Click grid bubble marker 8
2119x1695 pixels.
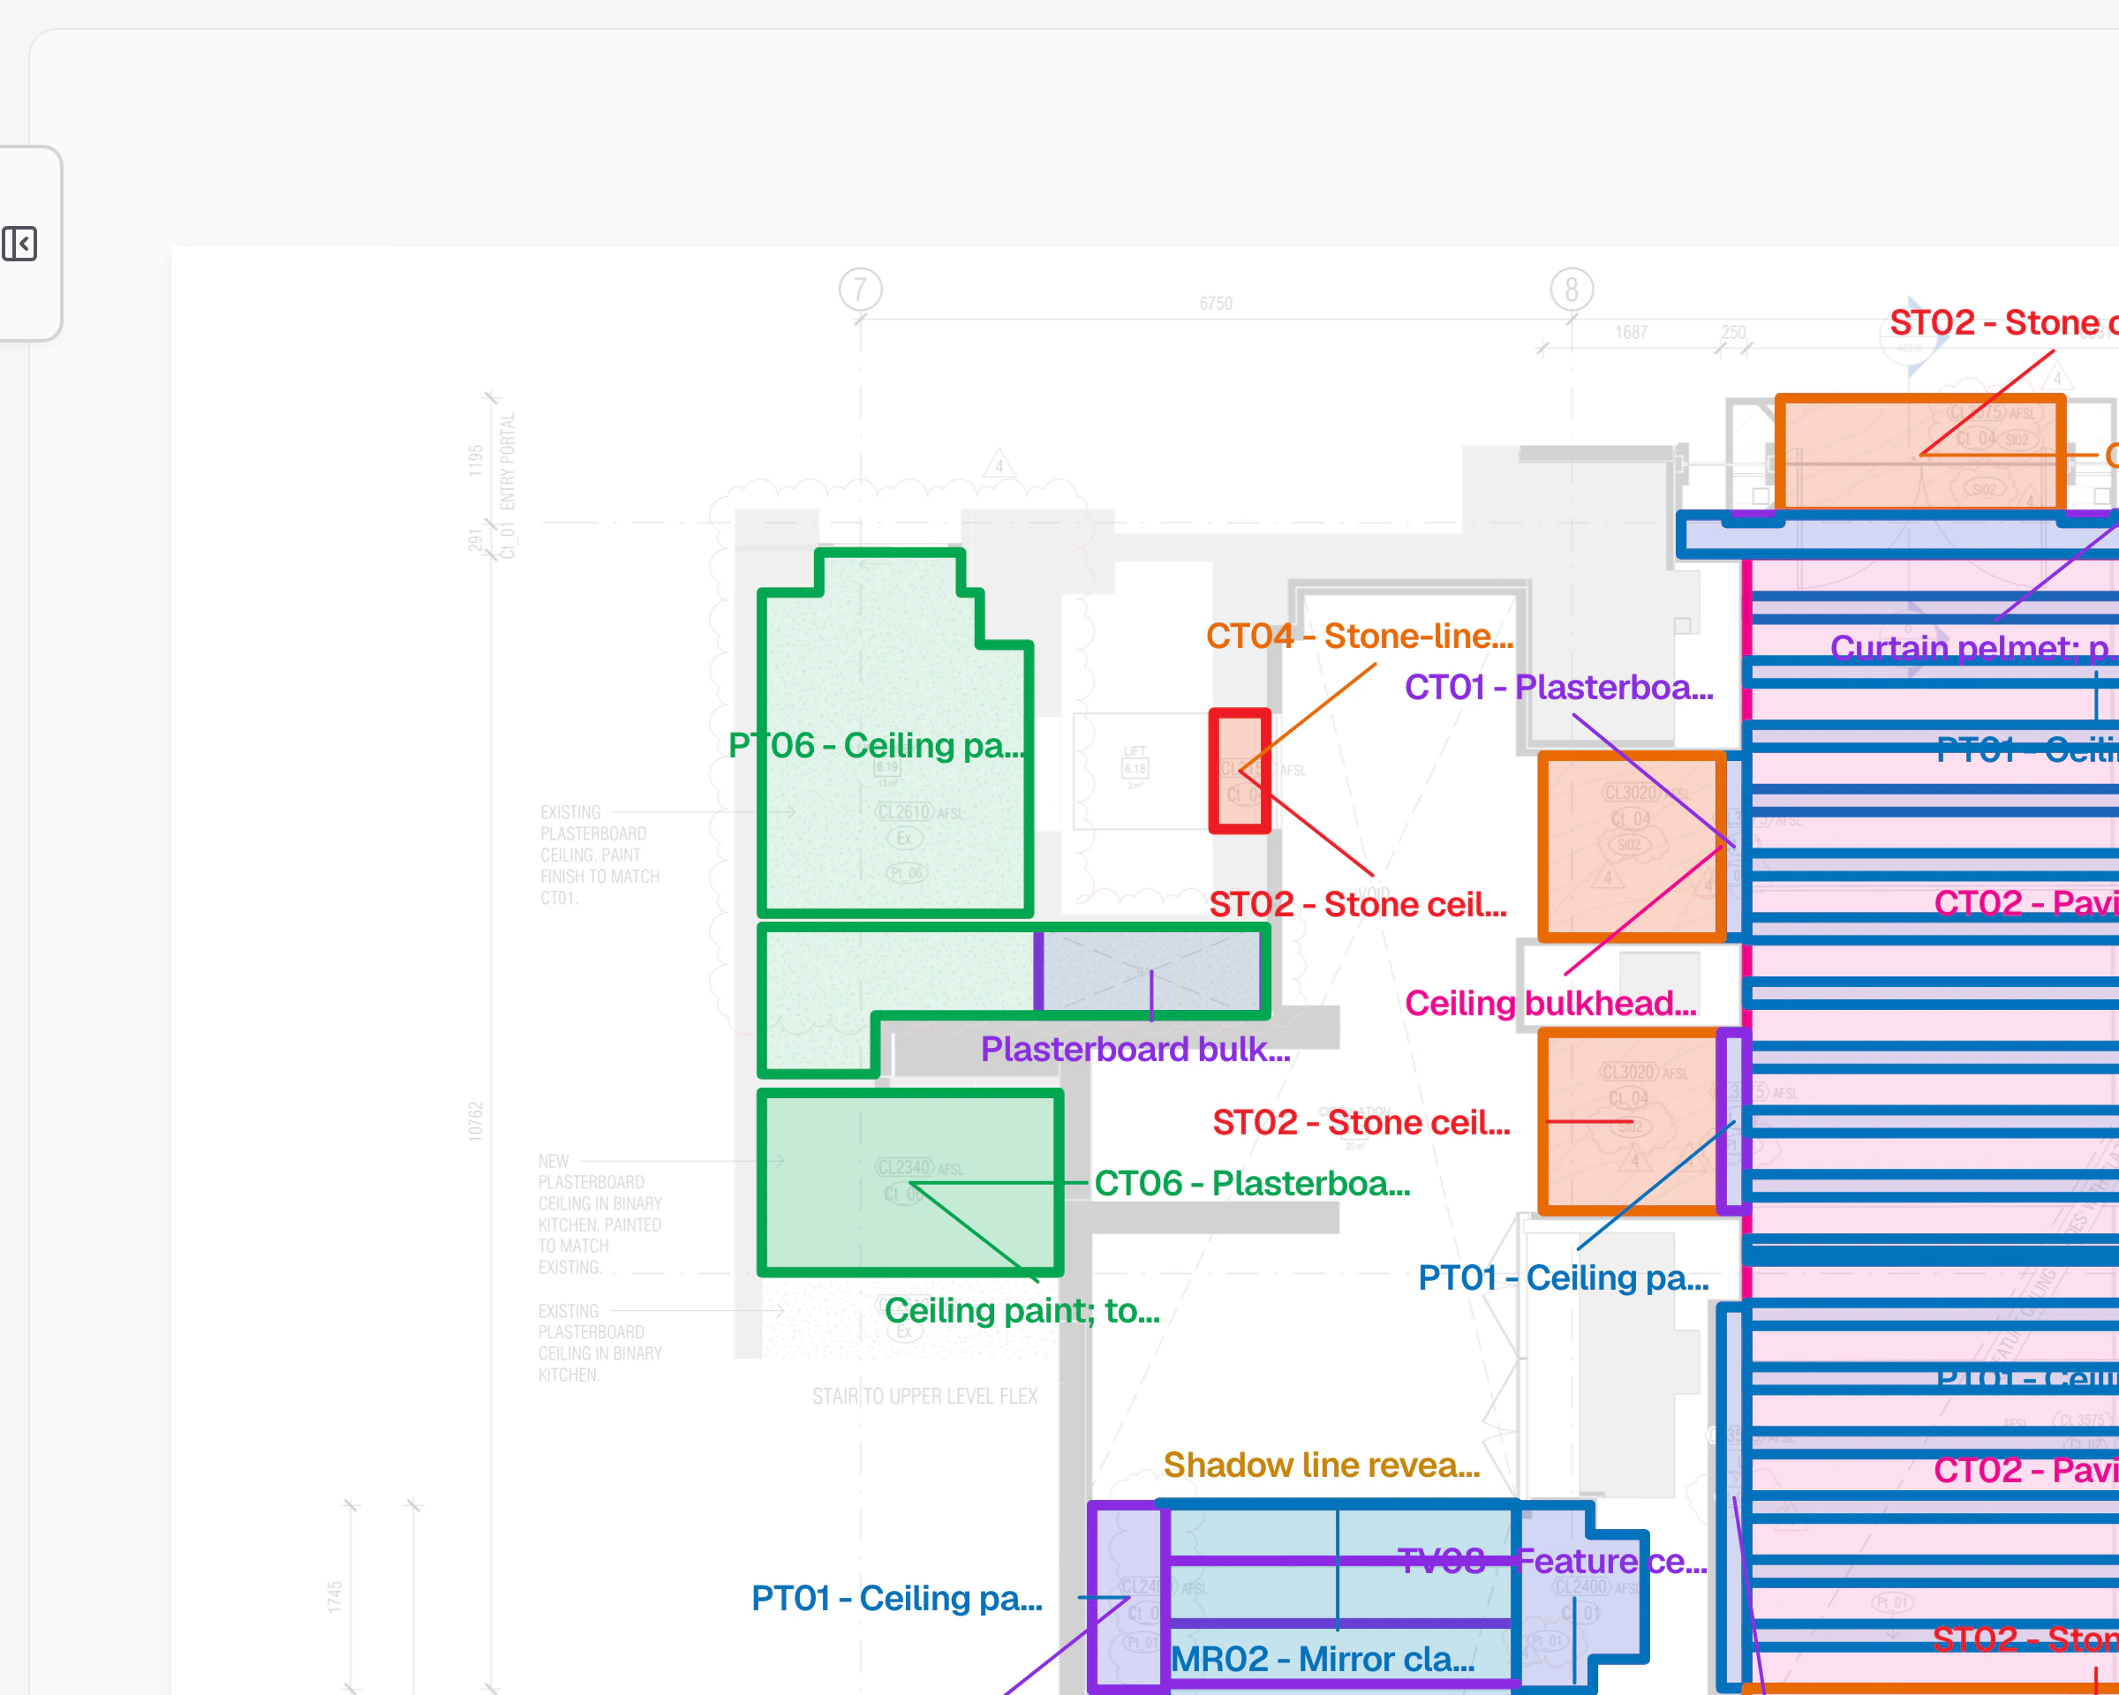(1572, 290)
